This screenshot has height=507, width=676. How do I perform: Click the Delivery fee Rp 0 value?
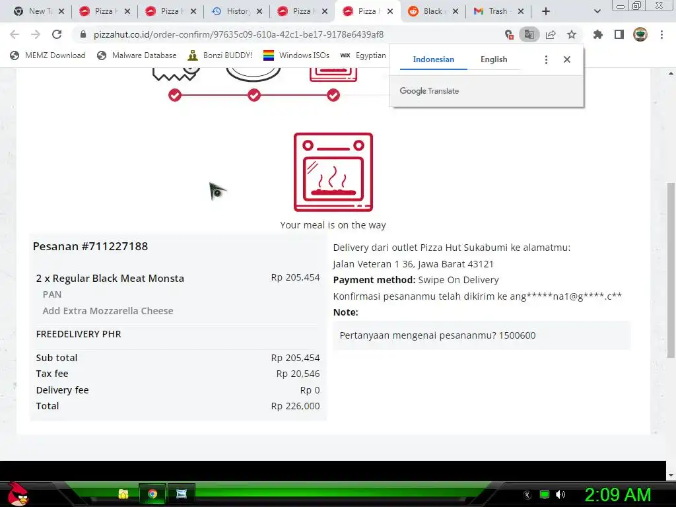(x=310, y=390)
